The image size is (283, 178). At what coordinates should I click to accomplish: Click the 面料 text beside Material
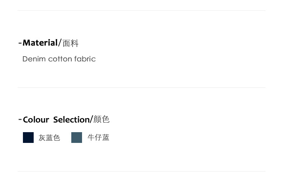pos(71,43)
